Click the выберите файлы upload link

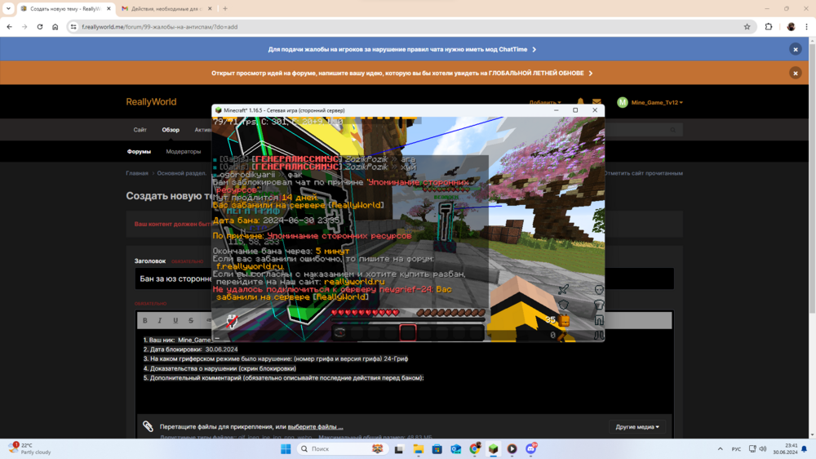pyautogui.click(x=315, y=426)
